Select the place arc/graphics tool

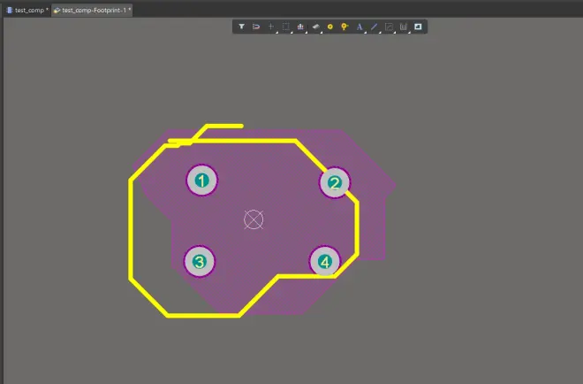coord(389,27)
